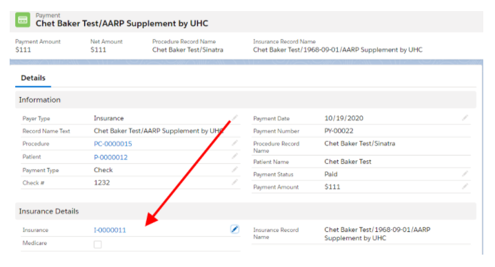Toggle the Medicare checkbox
The height and width of the screenshot is (267, 495).
pos(97,244)
